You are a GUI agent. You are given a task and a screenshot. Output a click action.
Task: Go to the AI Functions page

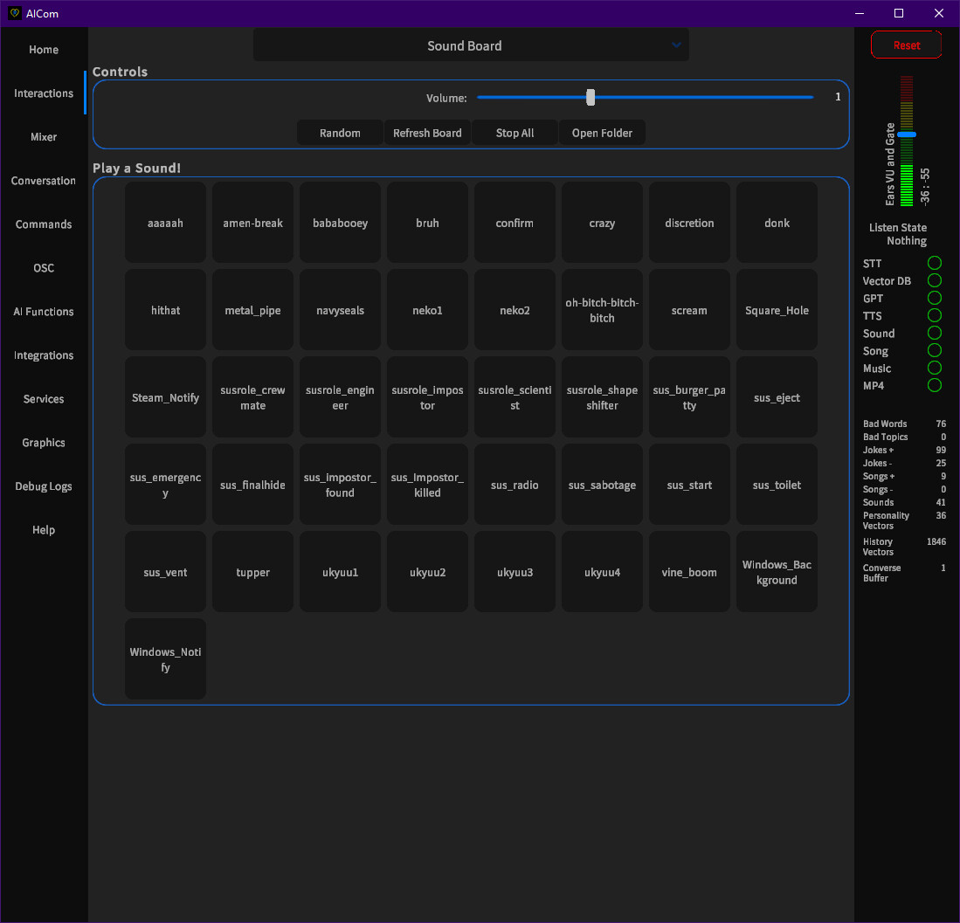point(43,312)
